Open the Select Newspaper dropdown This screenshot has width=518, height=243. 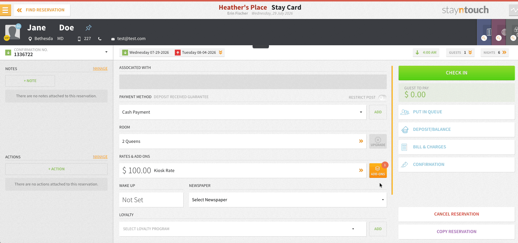(288, 200)
